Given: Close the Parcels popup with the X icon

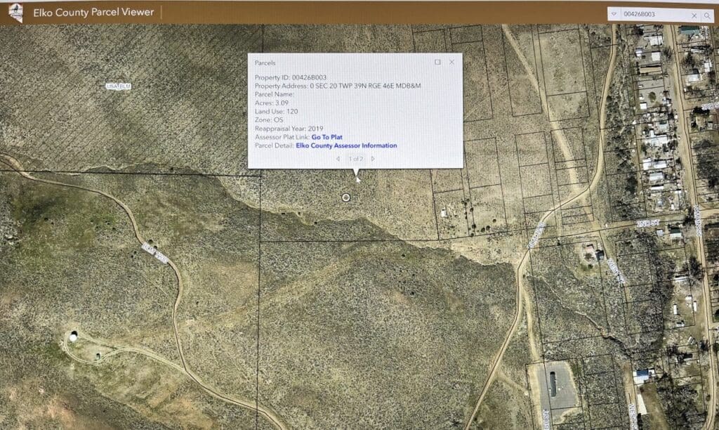Looking at the screenshot, I should (x=451, y=63).
